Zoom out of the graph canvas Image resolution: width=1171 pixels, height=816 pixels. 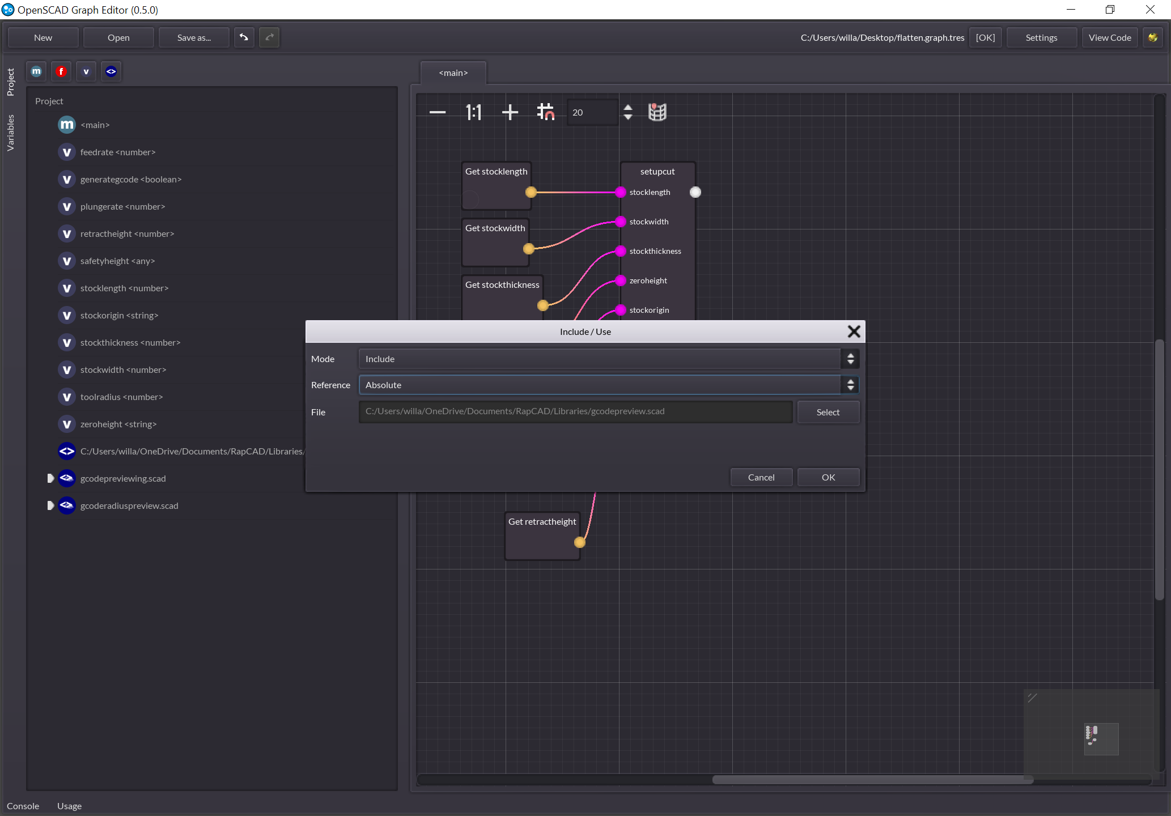coord(438,112)
